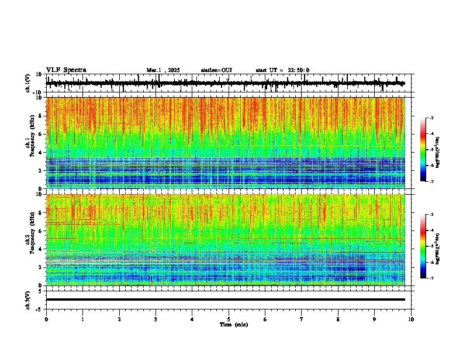Click time axis tick label "6"
The image size is (463, 358).
[265, 319]
